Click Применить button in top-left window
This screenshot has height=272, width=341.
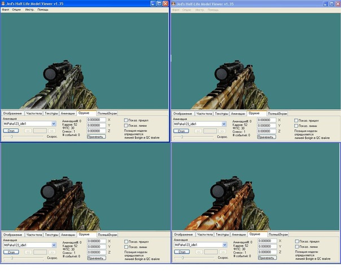point(97,137)
